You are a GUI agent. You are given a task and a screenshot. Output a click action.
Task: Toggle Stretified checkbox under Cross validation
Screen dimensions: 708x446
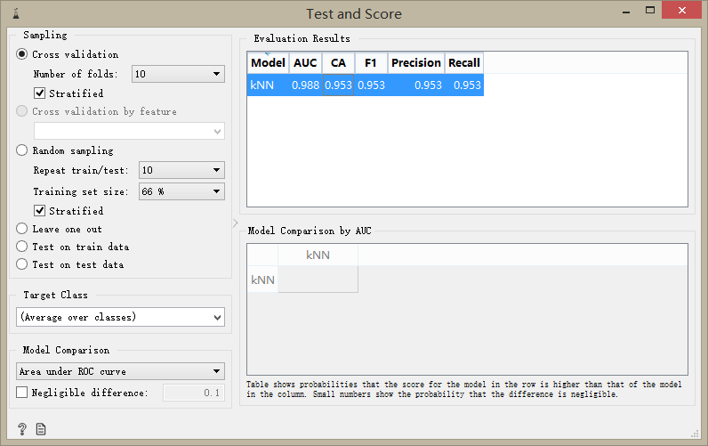click(68, 93)
